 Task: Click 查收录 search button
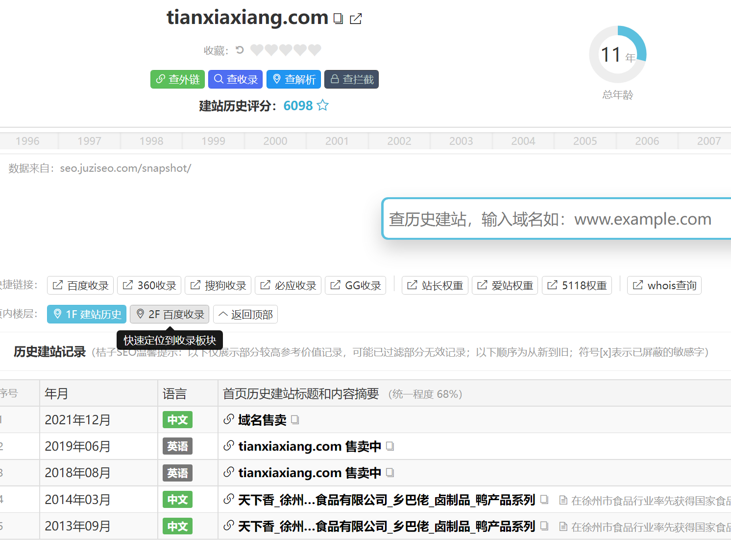[x=235, y=79]
